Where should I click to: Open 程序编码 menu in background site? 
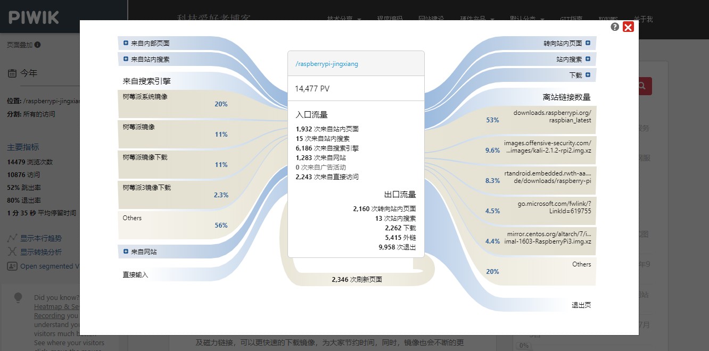coord(390,19)
